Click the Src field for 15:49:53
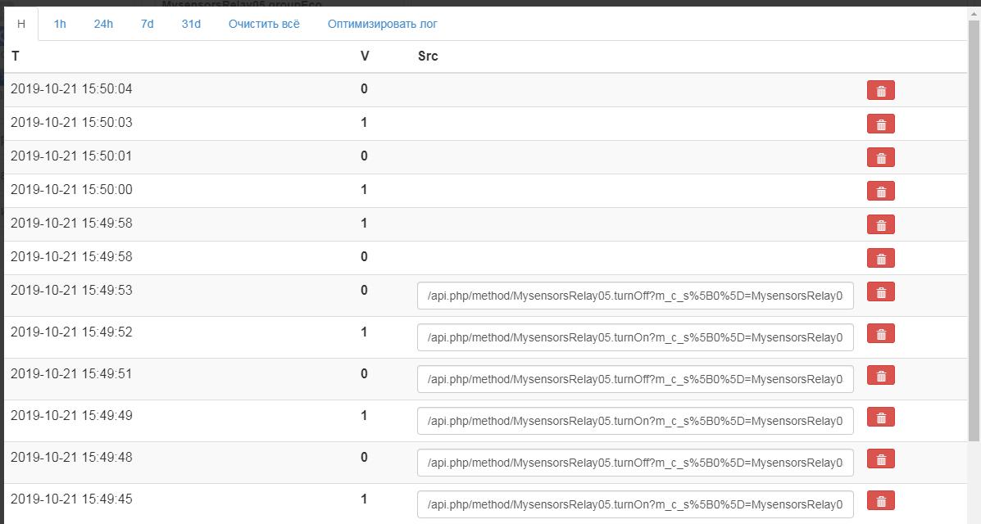This screenshot has width=981, height=524. coord(635,296)
